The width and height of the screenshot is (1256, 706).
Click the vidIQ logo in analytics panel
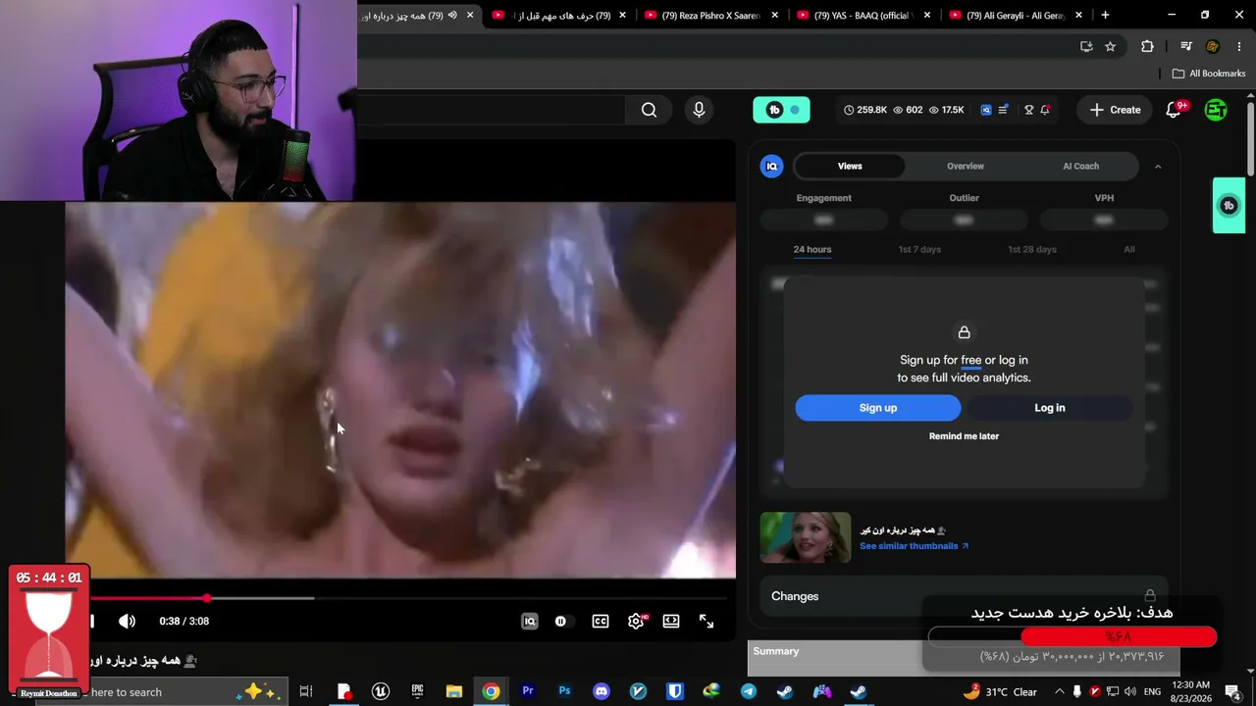(x=772, y=166)
